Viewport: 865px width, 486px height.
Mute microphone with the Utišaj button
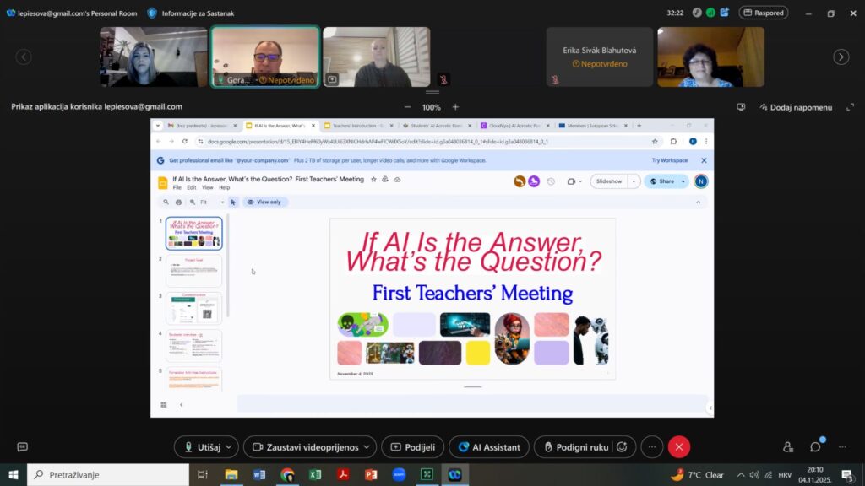(199, 447)
